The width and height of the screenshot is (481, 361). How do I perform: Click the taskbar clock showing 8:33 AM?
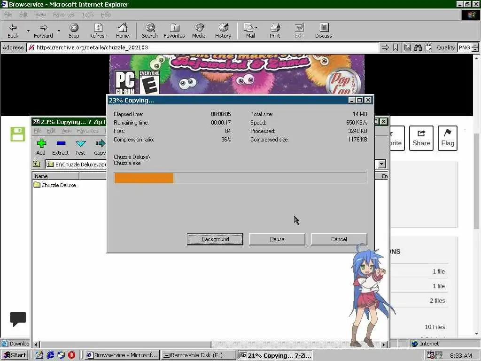(461, 355)
